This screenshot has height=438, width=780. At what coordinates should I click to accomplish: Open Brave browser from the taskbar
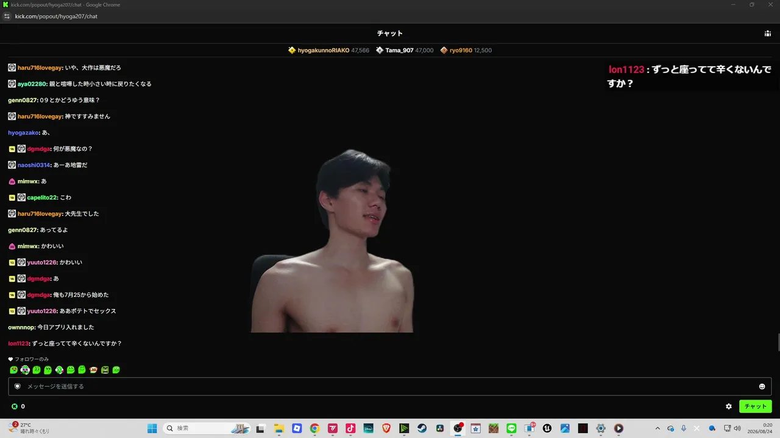pyautogui.click(x=386, y=428)
